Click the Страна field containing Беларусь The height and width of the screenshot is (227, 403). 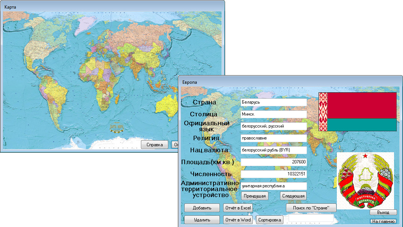tap(274, 102)
